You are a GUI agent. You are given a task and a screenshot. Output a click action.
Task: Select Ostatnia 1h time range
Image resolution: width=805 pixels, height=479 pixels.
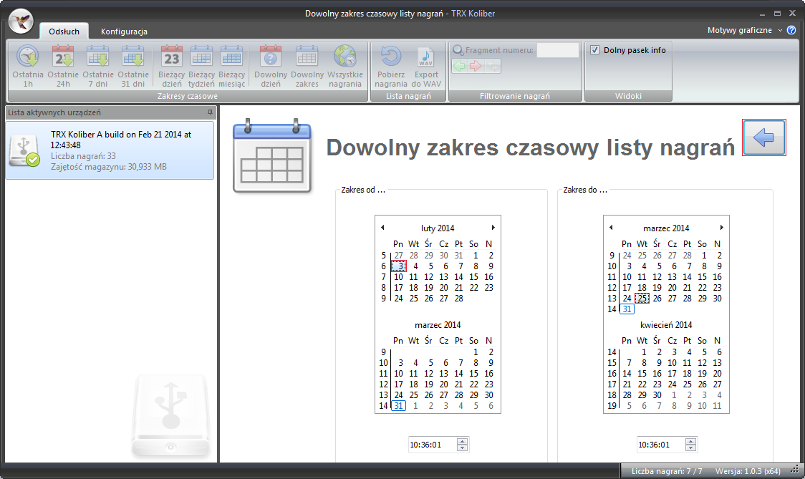coord(28,66)
